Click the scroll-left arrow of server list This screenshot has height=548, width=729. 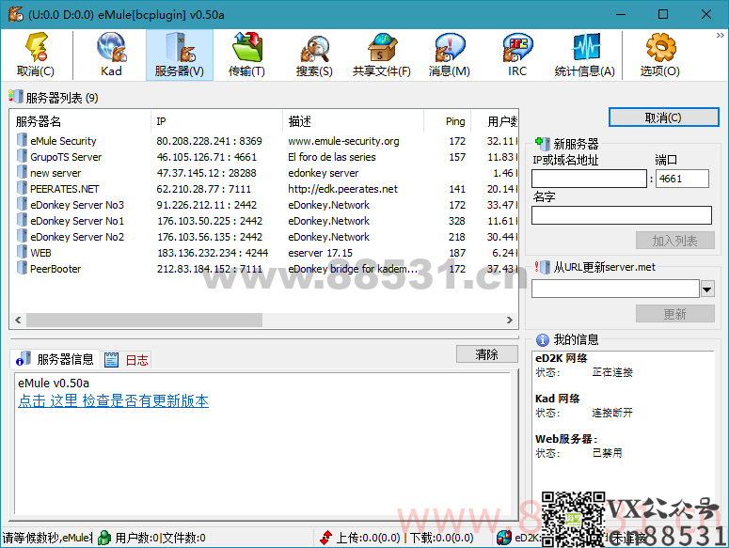click(18, 320)
